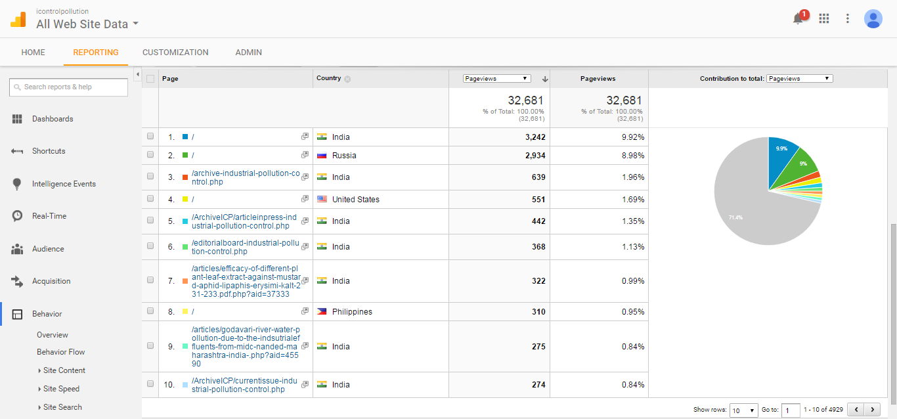Open the Google apps grid icon

[824, 19]
